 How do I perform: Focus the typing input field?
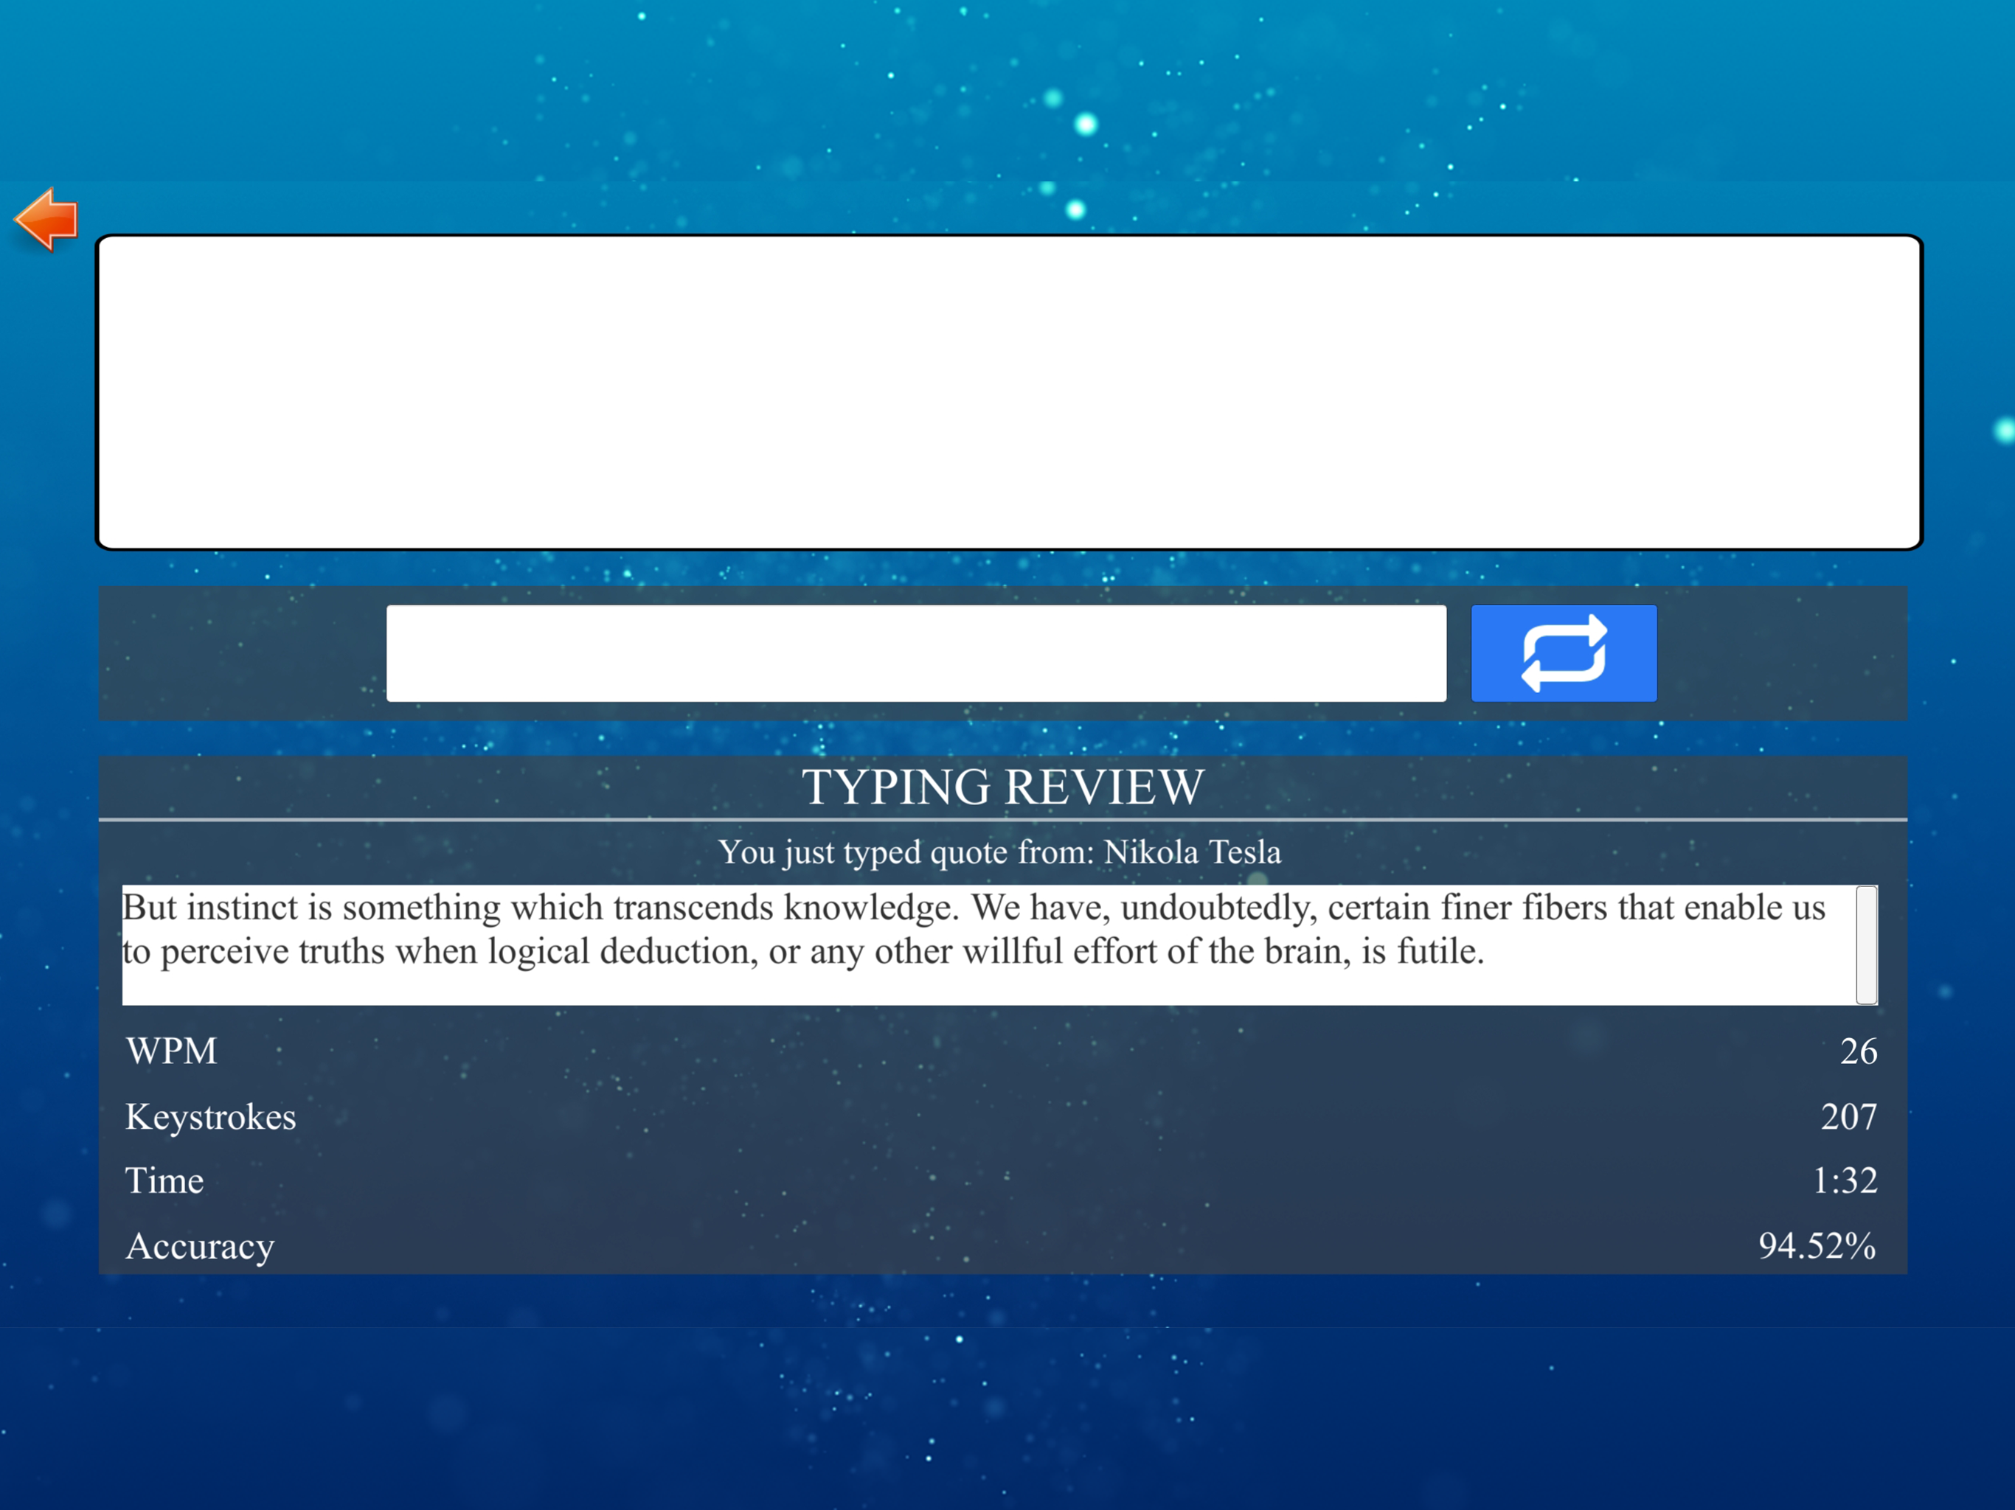915,653
